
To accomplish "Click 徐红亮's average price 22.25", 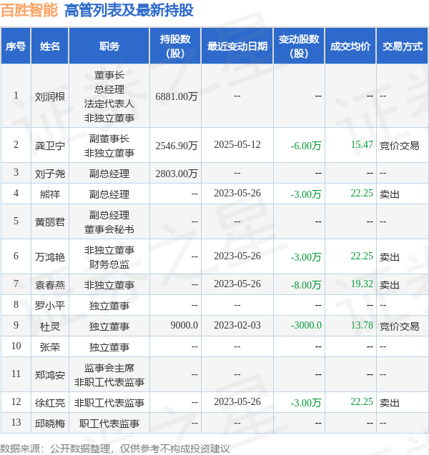I will pyautogui.click(x=362, y=402).
